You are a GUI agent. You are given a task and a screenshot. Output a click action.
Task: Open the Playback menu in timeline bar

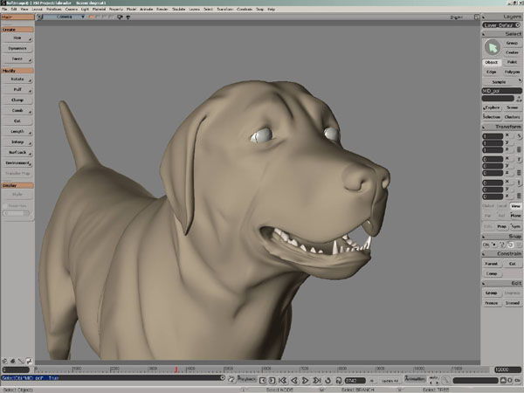247,380
